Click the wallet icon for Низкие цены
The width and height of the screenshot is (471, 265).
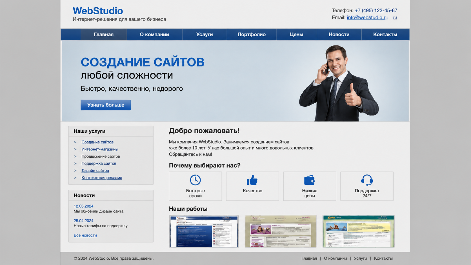(x=309, y=180)
